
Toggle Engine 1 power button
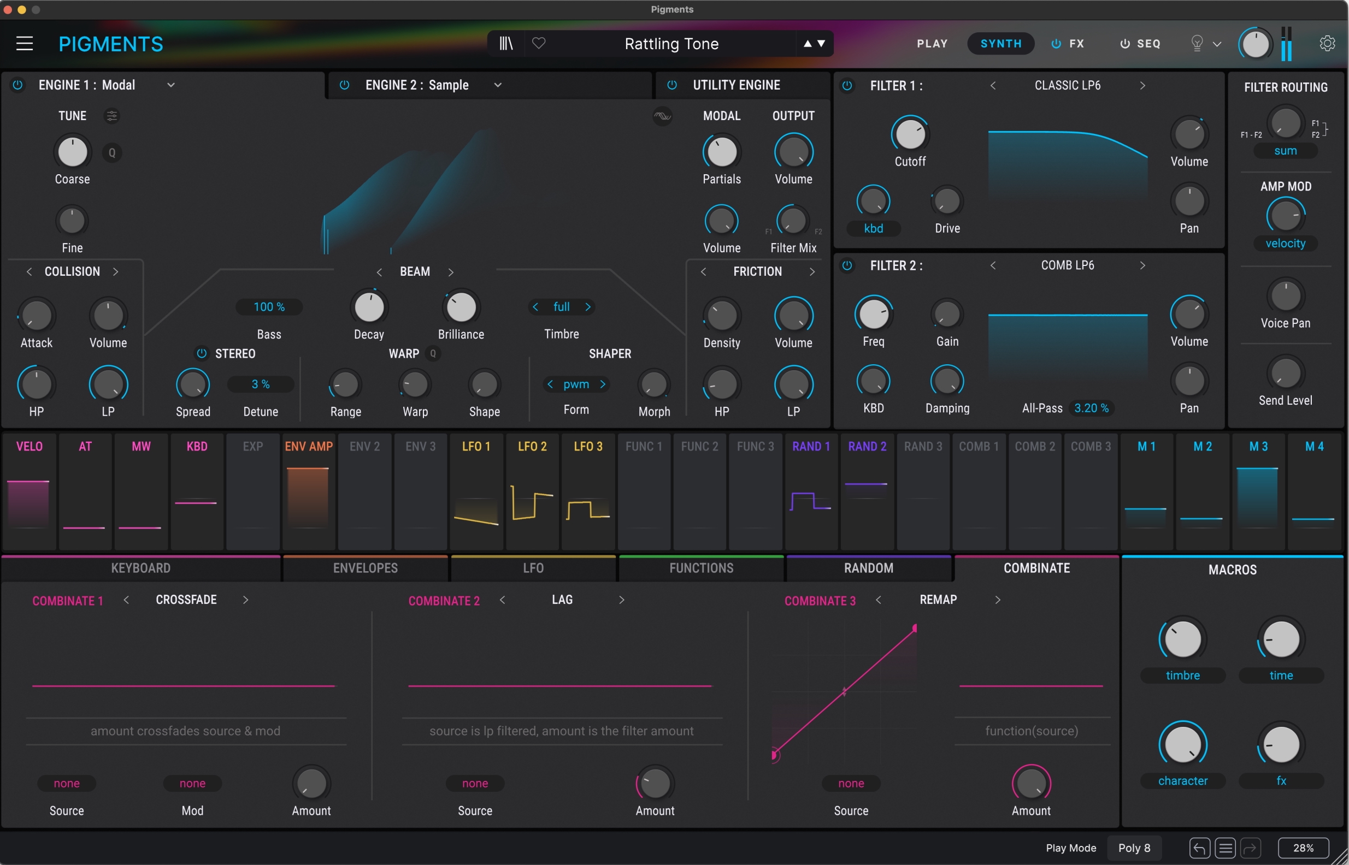coord(17,85)
